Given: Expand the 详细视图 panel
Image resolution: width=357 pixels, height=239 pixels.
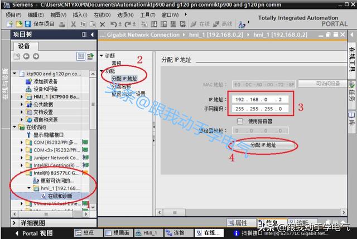Looking at the screenshot, I should (14, 223).
